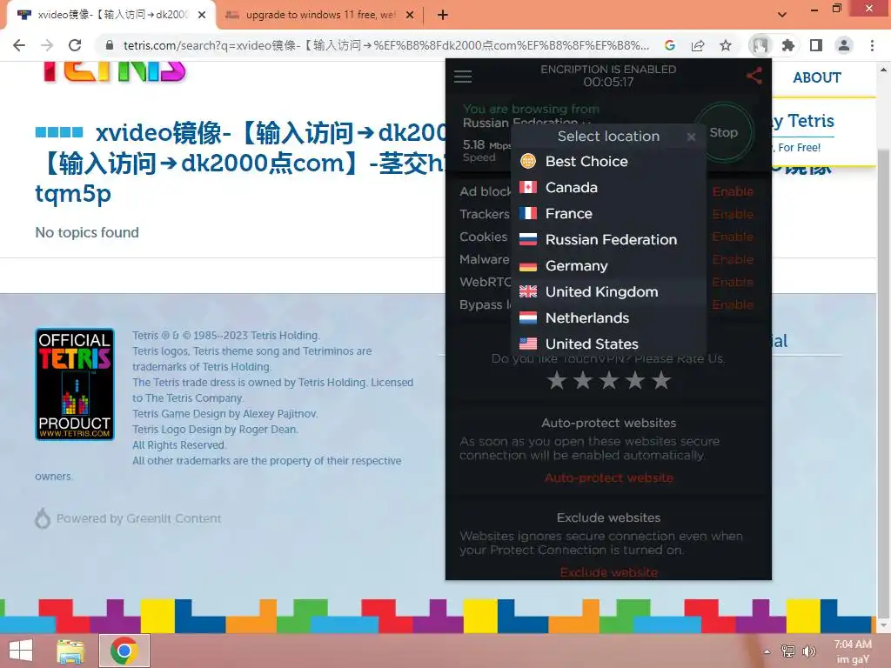Image resolution: width=891 pixels, height=668 pixels.
Task: Switch to the xvideo search tab
Action: pyautogui.click(x=111, y=16)
